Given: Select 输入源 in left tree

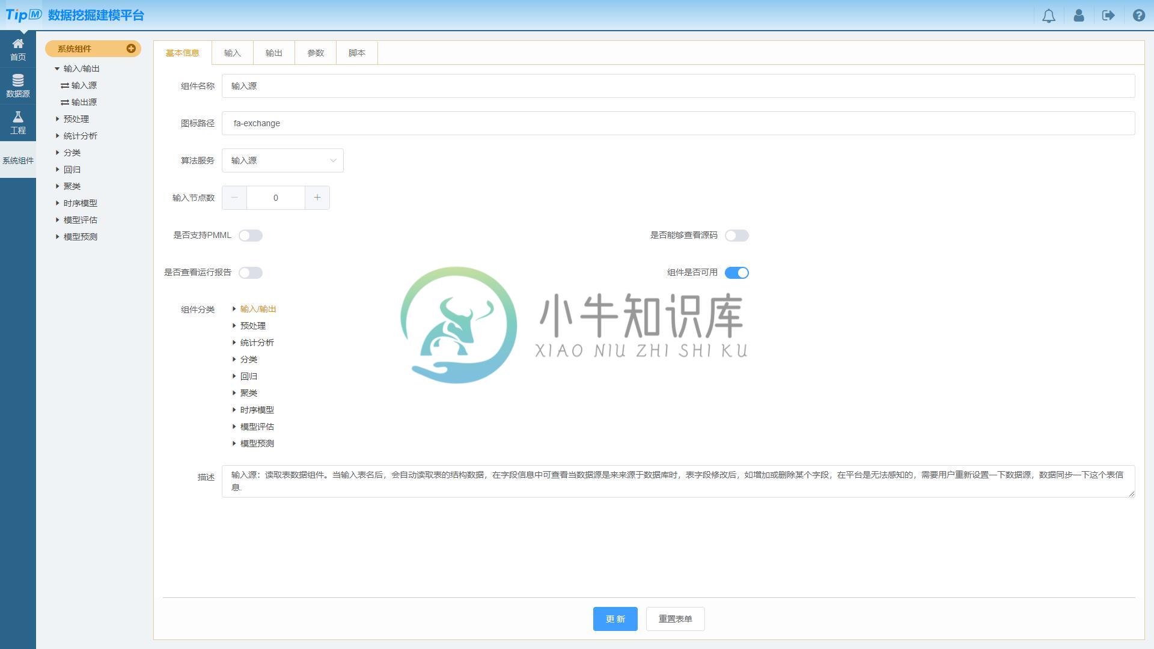Looking at the screenshot, I should pos(84,85).
